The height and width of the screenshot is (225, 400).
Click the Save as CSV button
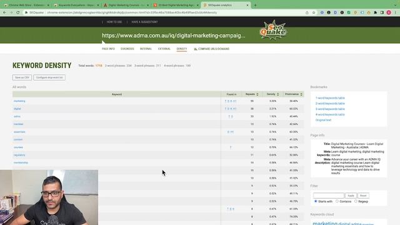click(x=22, y=77)
